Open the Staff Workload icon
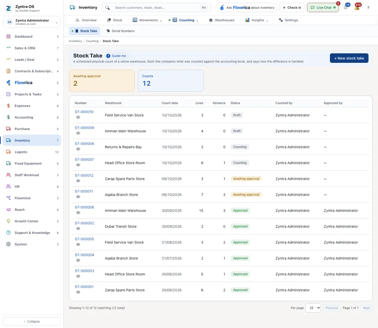The image size is (378, 328). (x=8, y=175)
